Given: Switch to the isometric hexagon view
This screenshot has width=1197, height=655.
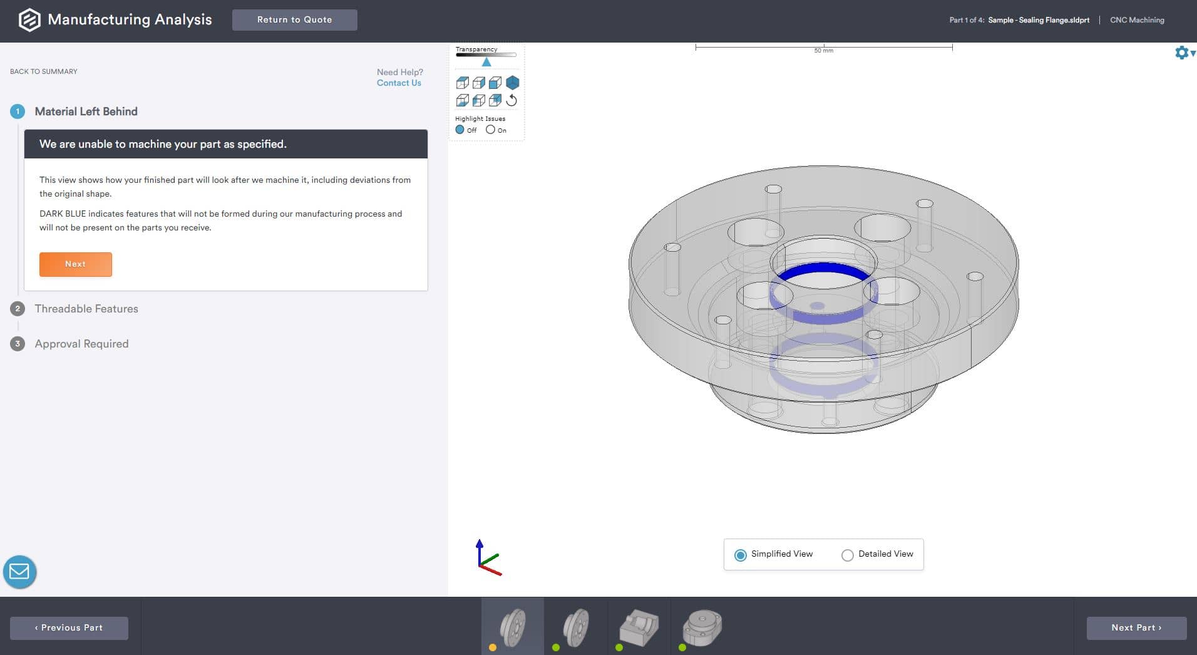Looking at the screenshot, I should tap(512, 83).
